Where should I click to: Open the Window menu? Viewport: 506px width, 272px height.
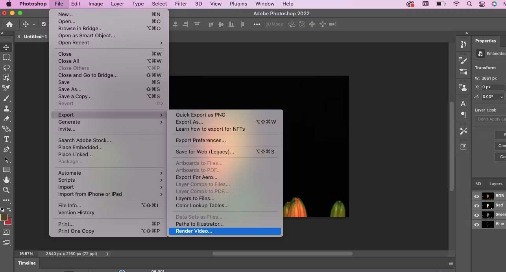(264, 4)
